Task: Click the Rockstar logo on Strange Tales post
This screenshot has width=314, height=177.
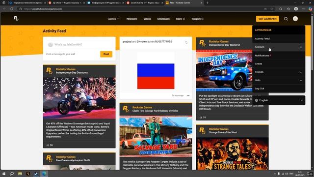Action: coord(202,131)
